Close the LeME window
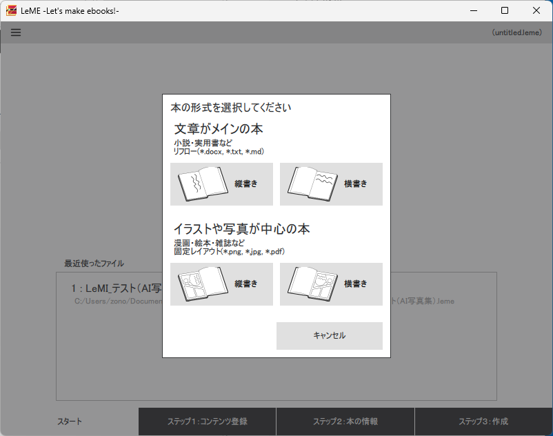553x436 pixels. click(x=536, y=10)
